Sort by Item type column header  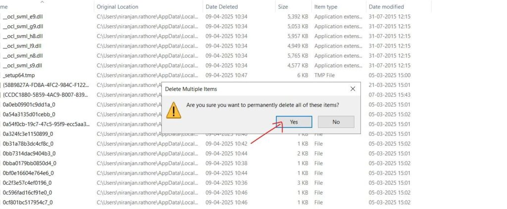click(326, 7)
